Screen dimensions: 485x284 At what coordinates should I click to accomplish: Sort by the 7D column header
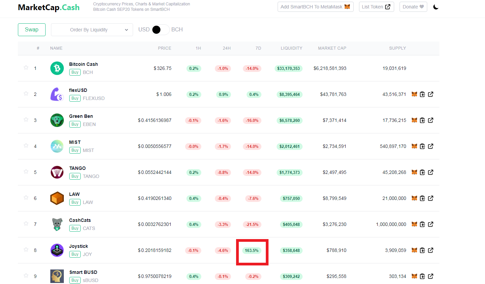coord(258,48)
